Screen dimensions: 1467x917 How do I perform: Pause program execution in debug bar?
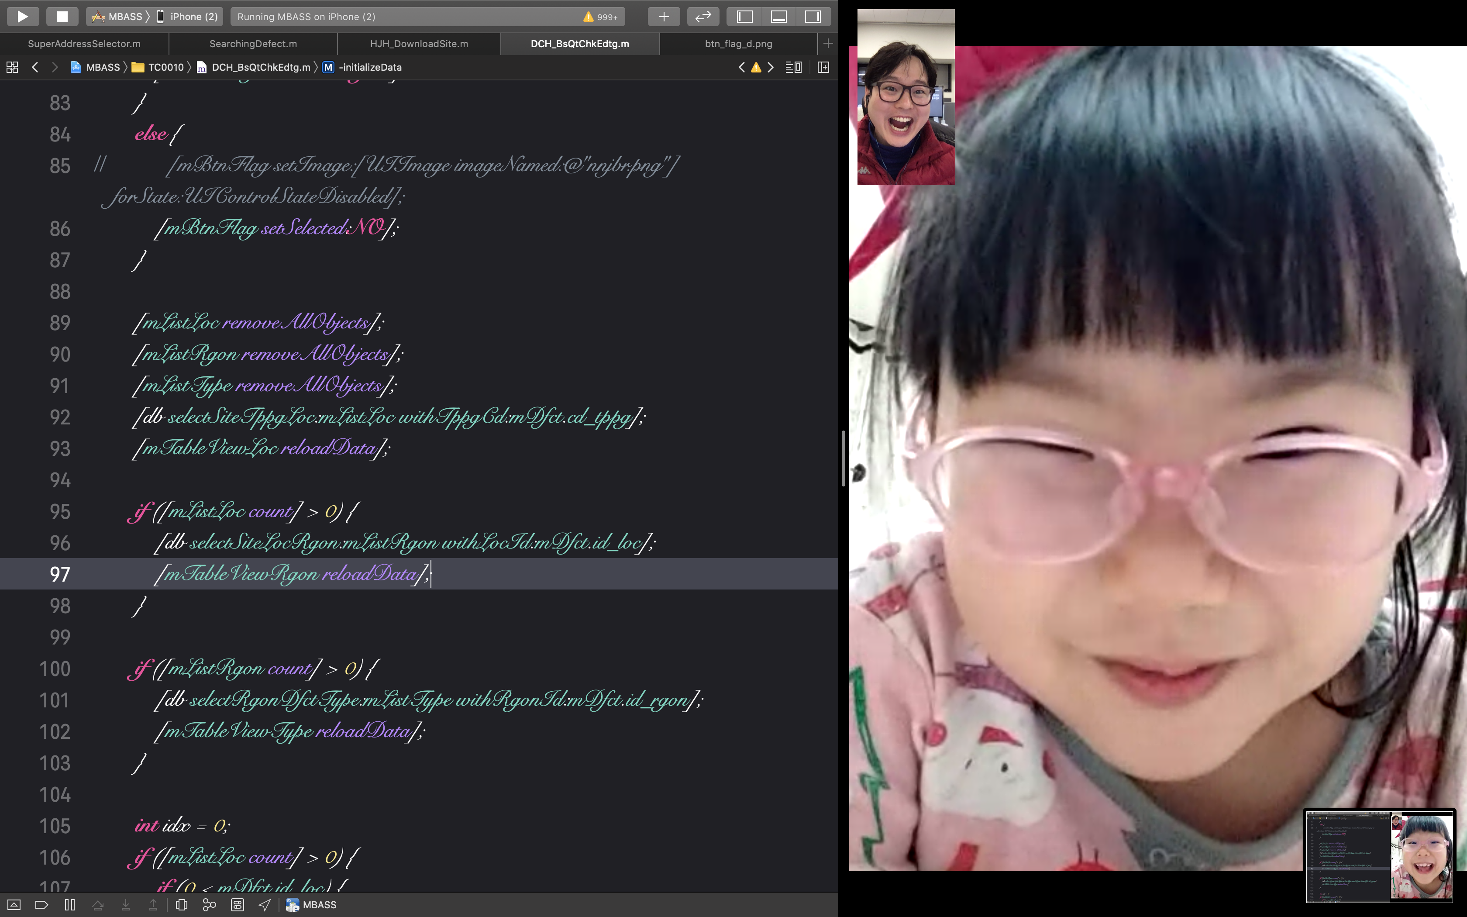click(x=70, y=905)
